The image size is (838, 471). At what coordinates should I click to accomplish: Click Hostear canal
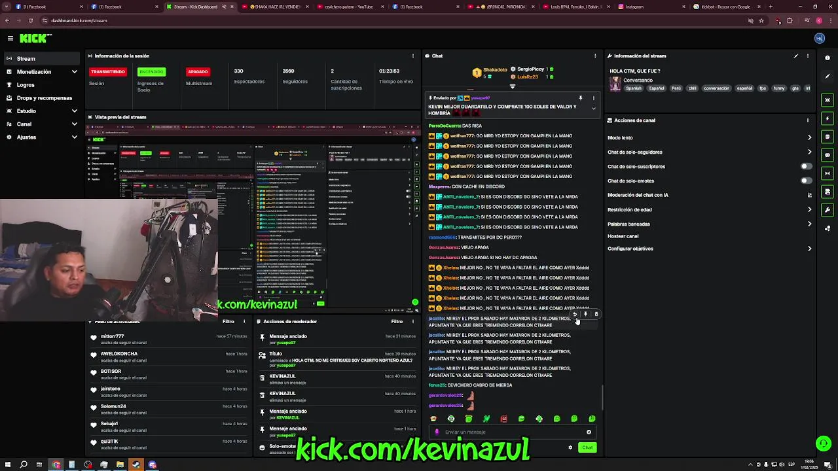tap(623, 236)
